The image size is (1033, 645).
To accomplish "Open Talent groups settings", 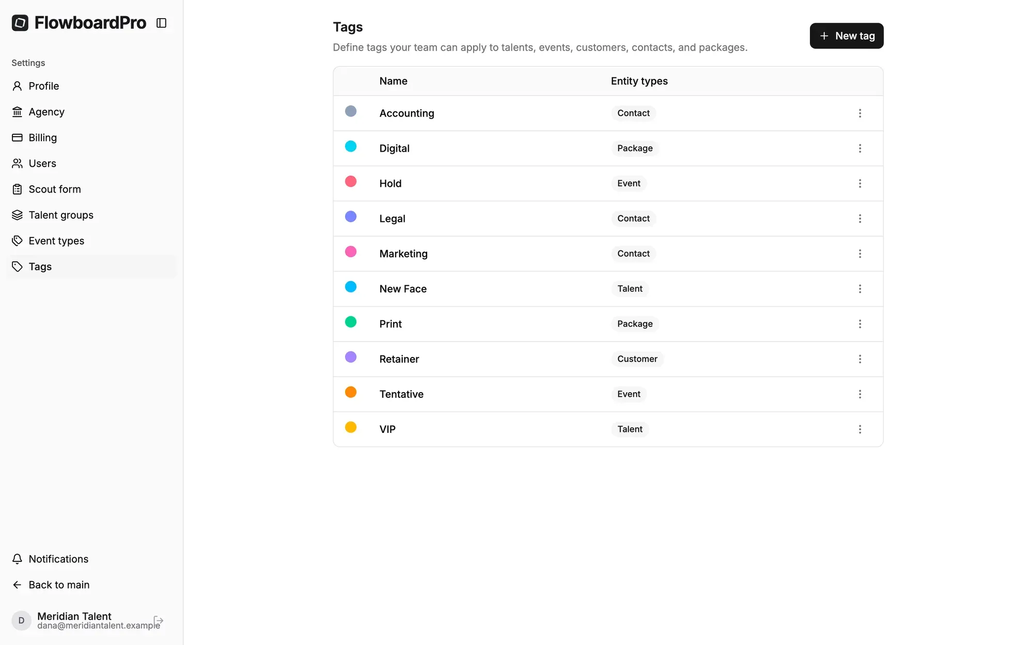I will pyautogui.click(x=91, y=215).
